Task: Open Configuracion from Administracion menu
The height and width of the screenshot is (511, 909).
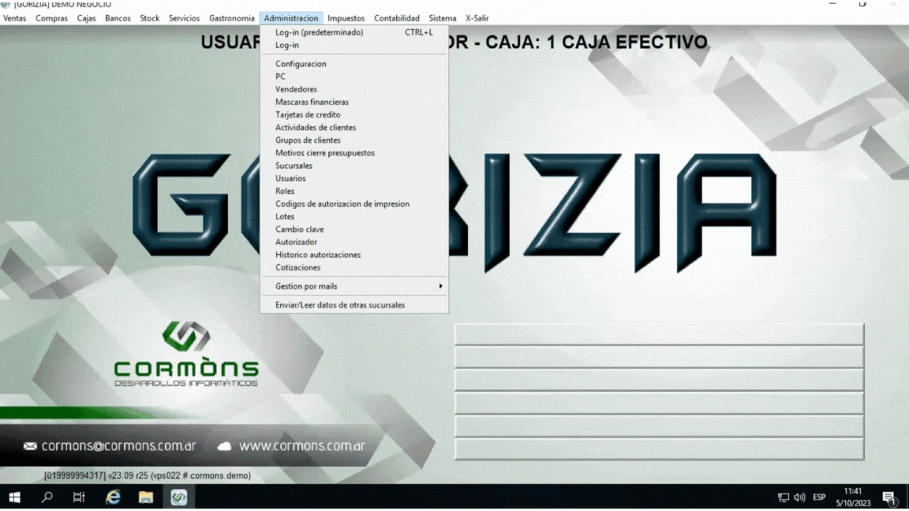Action: 354,64
